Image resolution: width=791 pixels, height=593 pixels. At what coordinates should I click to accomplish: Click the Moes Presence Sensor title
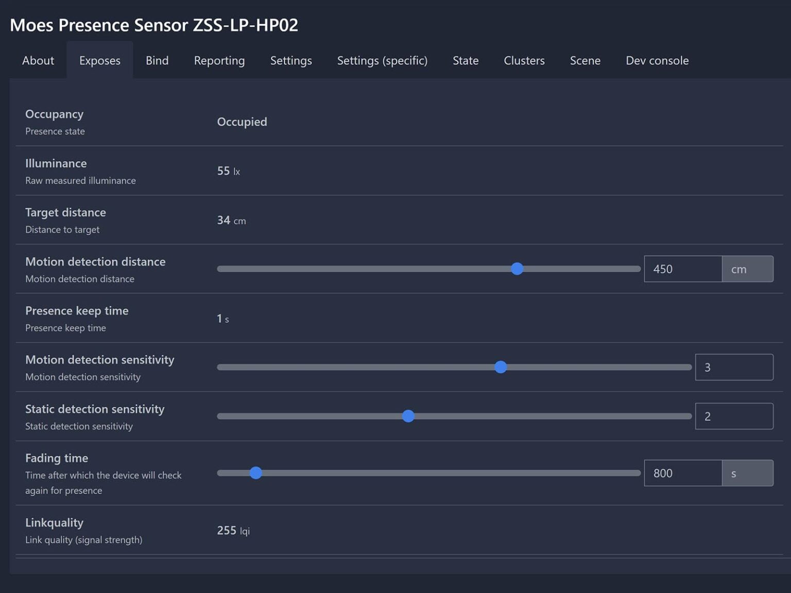point(153,25)
